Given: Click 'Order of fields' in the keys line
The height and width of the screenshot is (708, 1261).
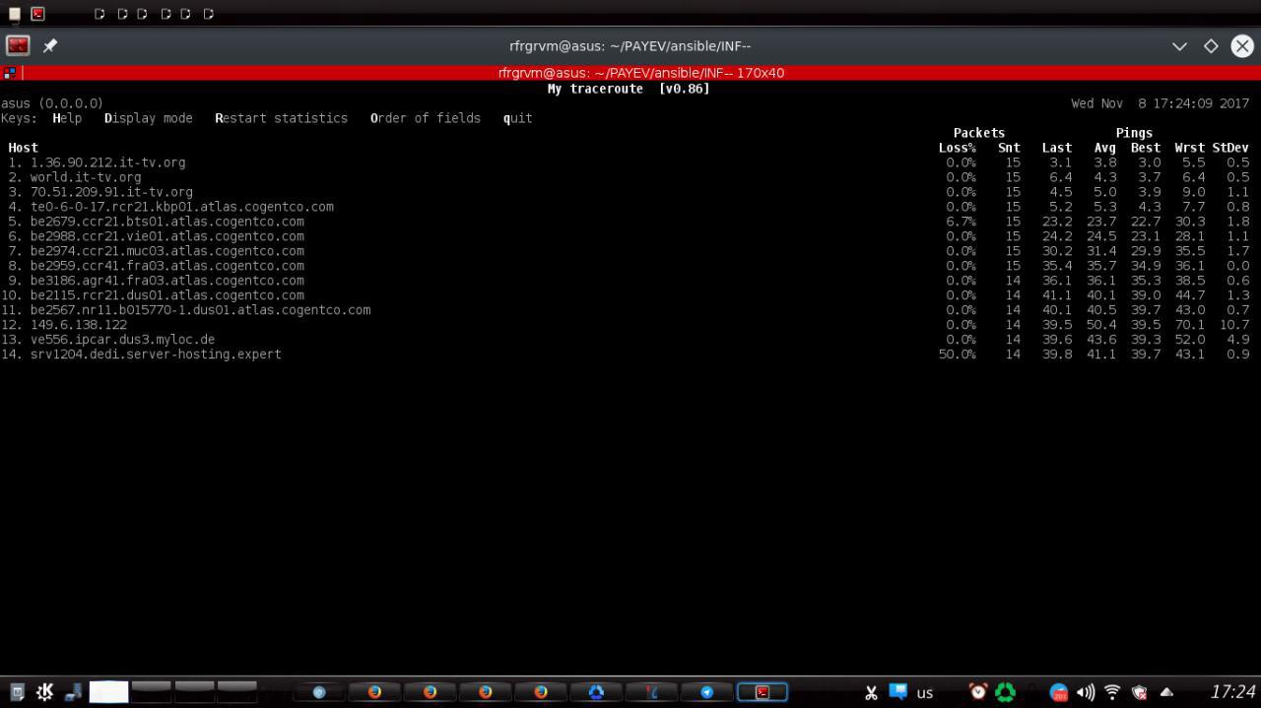Looking at the screenshot, I should click(x=426, y=118).
